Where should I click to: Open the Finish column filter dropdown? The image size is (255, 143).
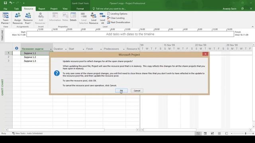pos(101,49)
